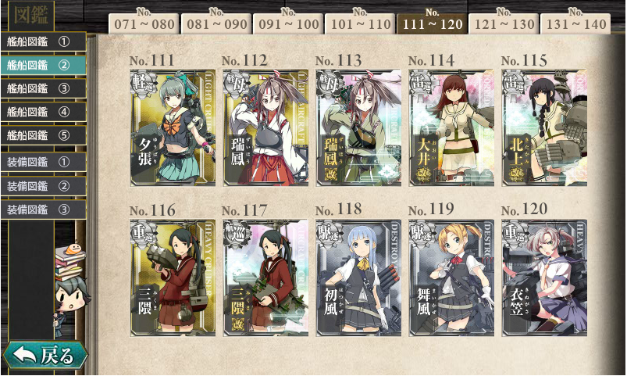Open the No.118 Hatsukaze destroyer card
The height and width of the screenshot is (376, 627).
[x=358, y=278]
